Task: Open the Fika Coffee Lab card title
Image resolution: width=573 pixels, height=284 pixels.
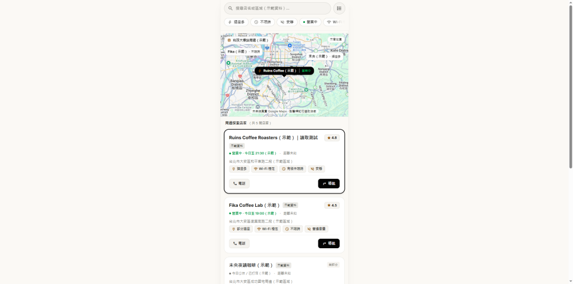Action: (x=255, y=205)
